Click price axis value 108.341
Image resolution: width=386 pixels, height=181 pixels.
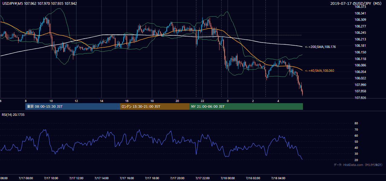coord(360,13)
